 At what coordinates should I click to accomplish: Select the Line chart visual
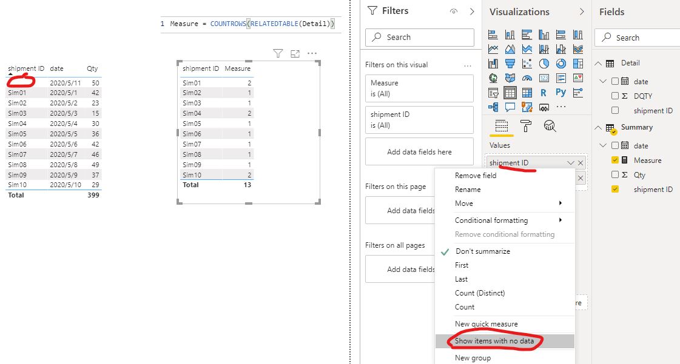pos(493,49)
